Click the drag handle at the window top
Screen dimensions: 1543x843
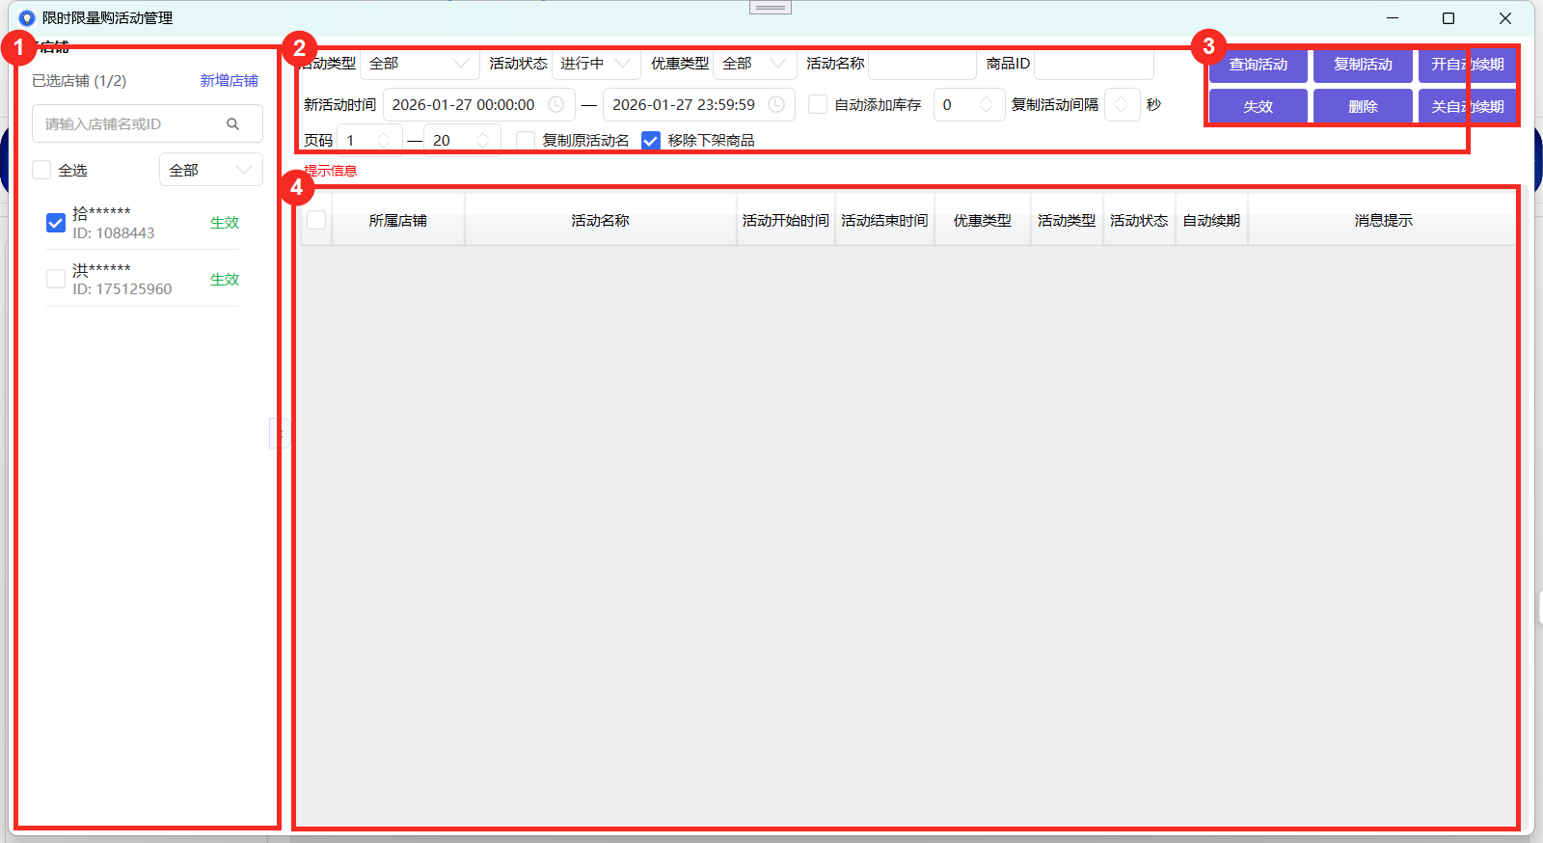(x=771, y=7)
